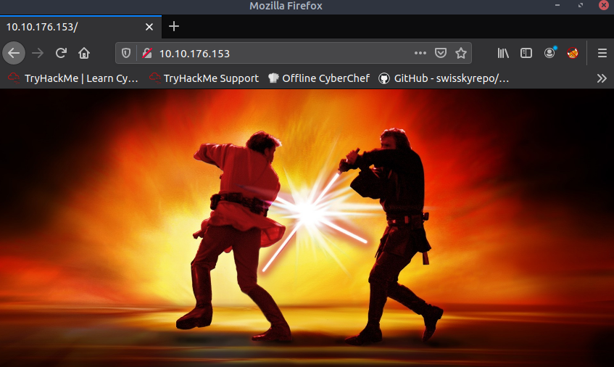Viewport: 614px width, 367px height.
Task: Reload the current page
Action: pos(61,53)
